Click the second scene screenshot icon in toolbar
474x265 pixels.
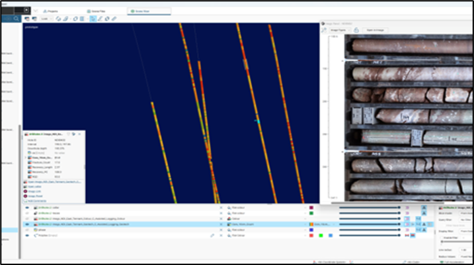click(34, 18)
